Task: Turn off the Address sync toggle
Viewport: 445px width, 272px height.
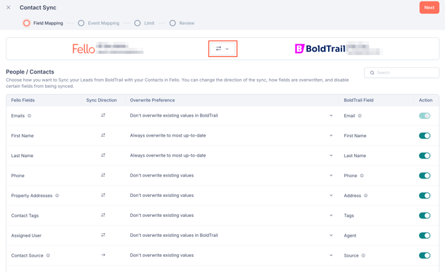Action: tap(424, 196)
